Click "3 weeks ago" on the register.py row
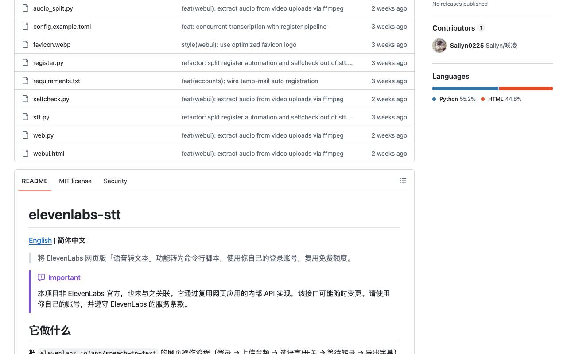 389,63
